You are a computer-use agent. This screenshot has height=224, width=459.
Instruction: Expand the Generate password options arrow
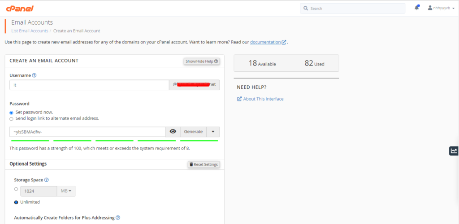coord(213,132)
